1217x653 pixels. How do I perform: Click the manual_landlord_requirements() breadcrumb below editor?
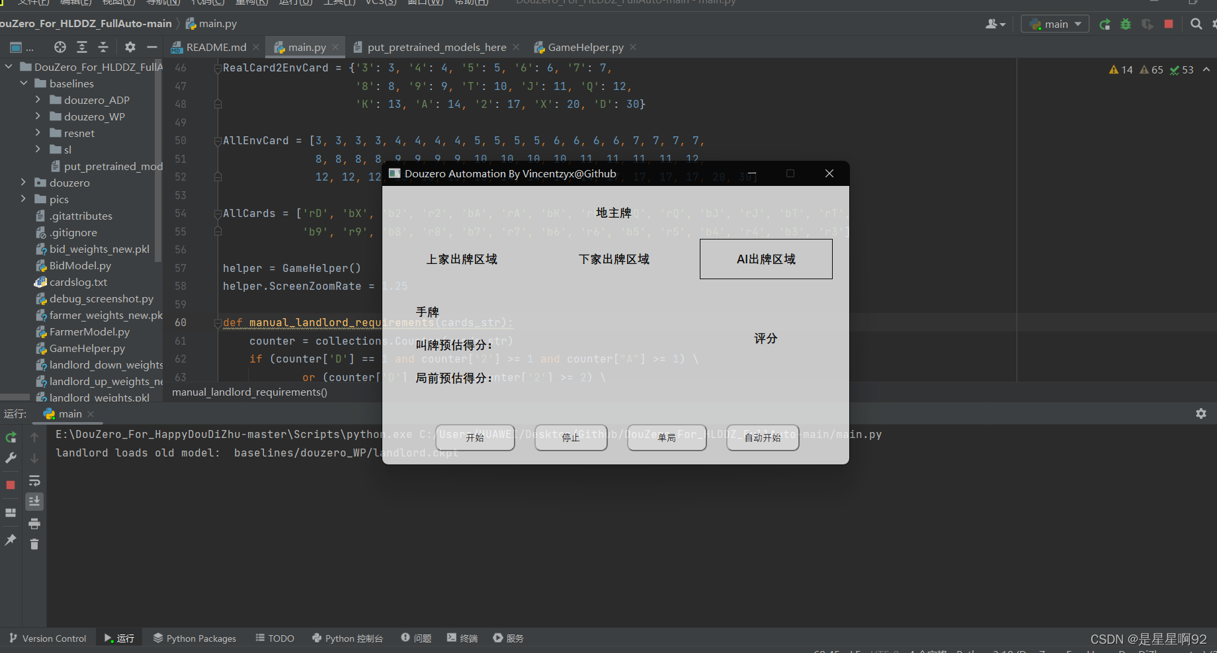tap(249, 392)
